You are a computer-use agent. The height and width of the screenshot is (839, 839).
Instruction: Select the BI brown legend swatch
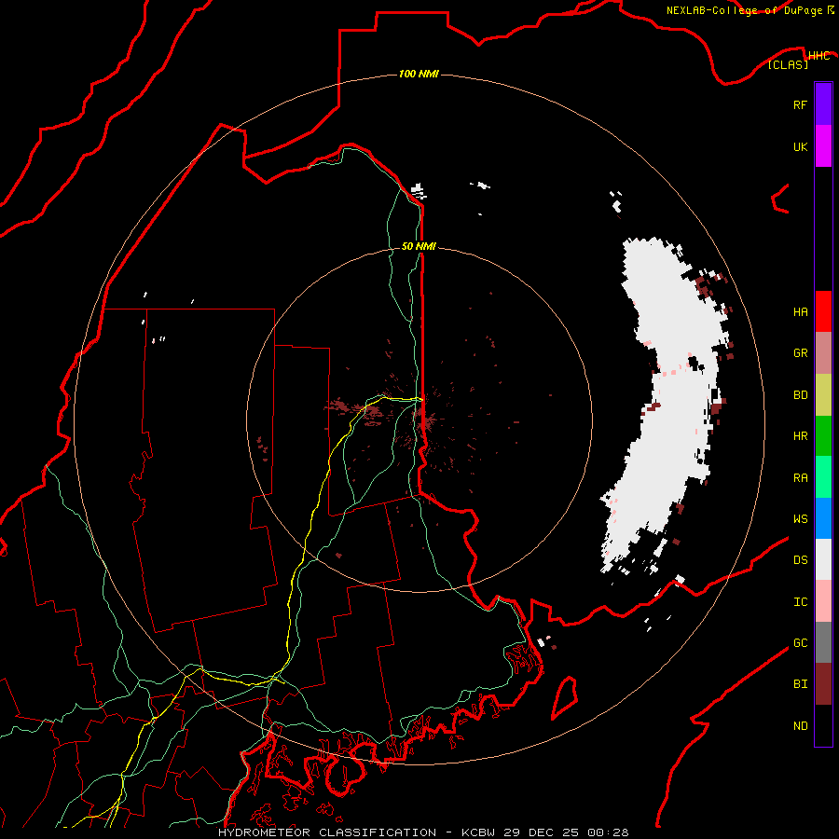click(823, 684)
